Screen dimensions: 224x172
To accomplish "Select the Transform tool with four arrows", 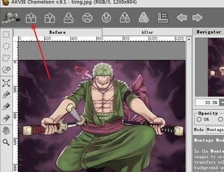I will point(6,83).
